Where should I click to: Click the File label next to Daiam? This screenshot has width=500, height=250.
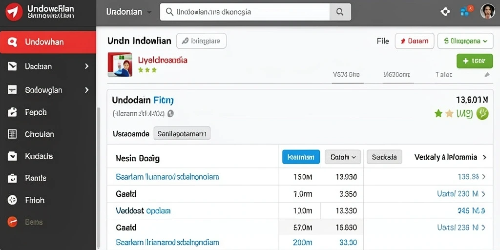coord(383,41)
